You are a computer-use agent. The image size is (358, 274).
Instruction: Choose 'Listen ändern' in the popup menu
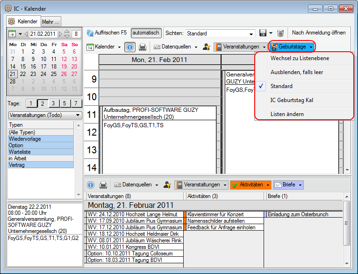287,114
